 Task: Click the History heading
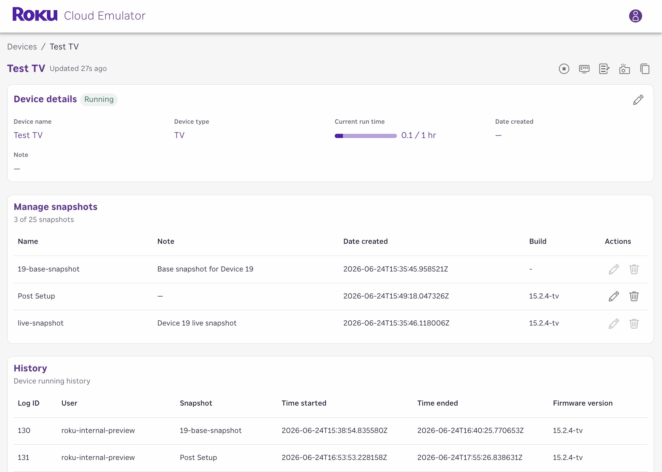tap(30, 368)
